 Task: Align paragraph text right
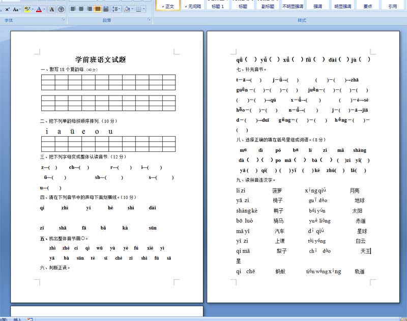90,9
